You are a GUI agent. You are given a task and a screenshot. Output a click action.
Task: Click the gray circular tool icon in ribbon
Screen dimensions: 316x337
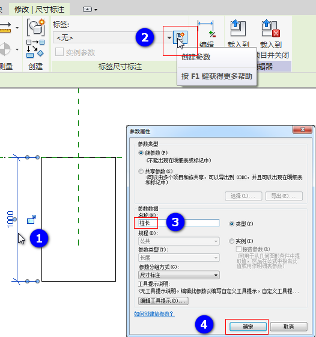click(5, 49)
